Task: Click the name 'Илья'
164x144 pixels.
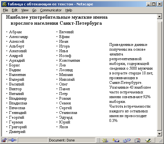Action: [63, 51]
